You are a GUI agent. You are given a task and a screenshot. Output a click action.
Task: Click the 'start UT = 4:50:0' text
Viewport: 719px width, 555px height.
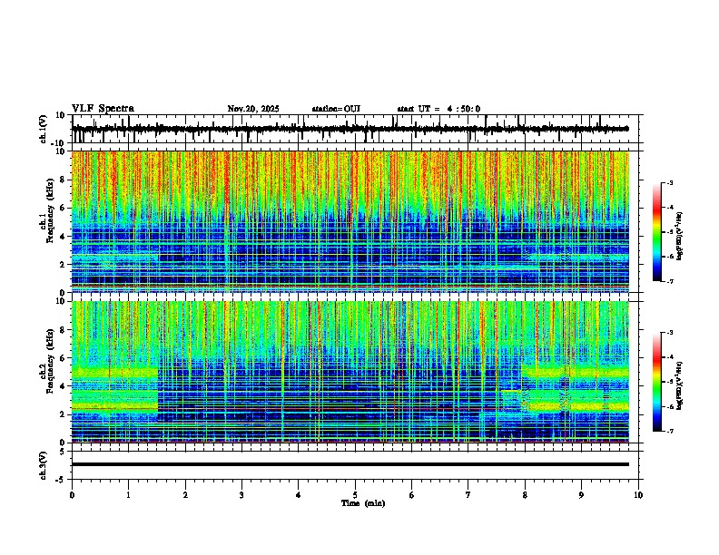coord(438,109)
